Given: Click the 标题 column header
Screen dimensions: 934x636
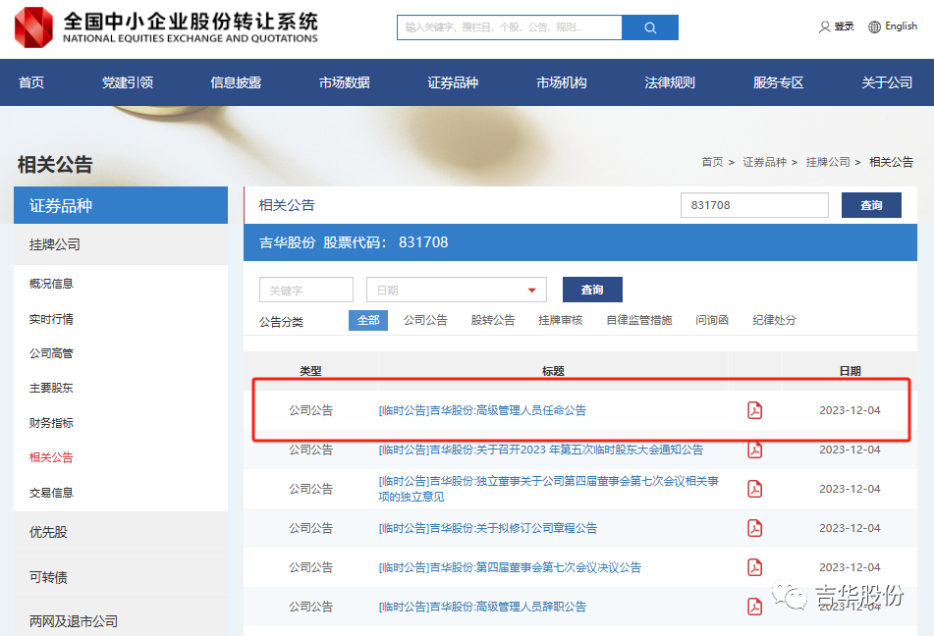Looking at the screenshot, I should pos(553,371).
